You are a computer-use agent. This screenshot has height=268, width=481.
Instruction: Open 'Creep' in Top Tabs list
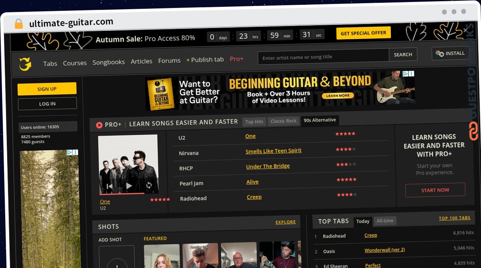point(371,235)
